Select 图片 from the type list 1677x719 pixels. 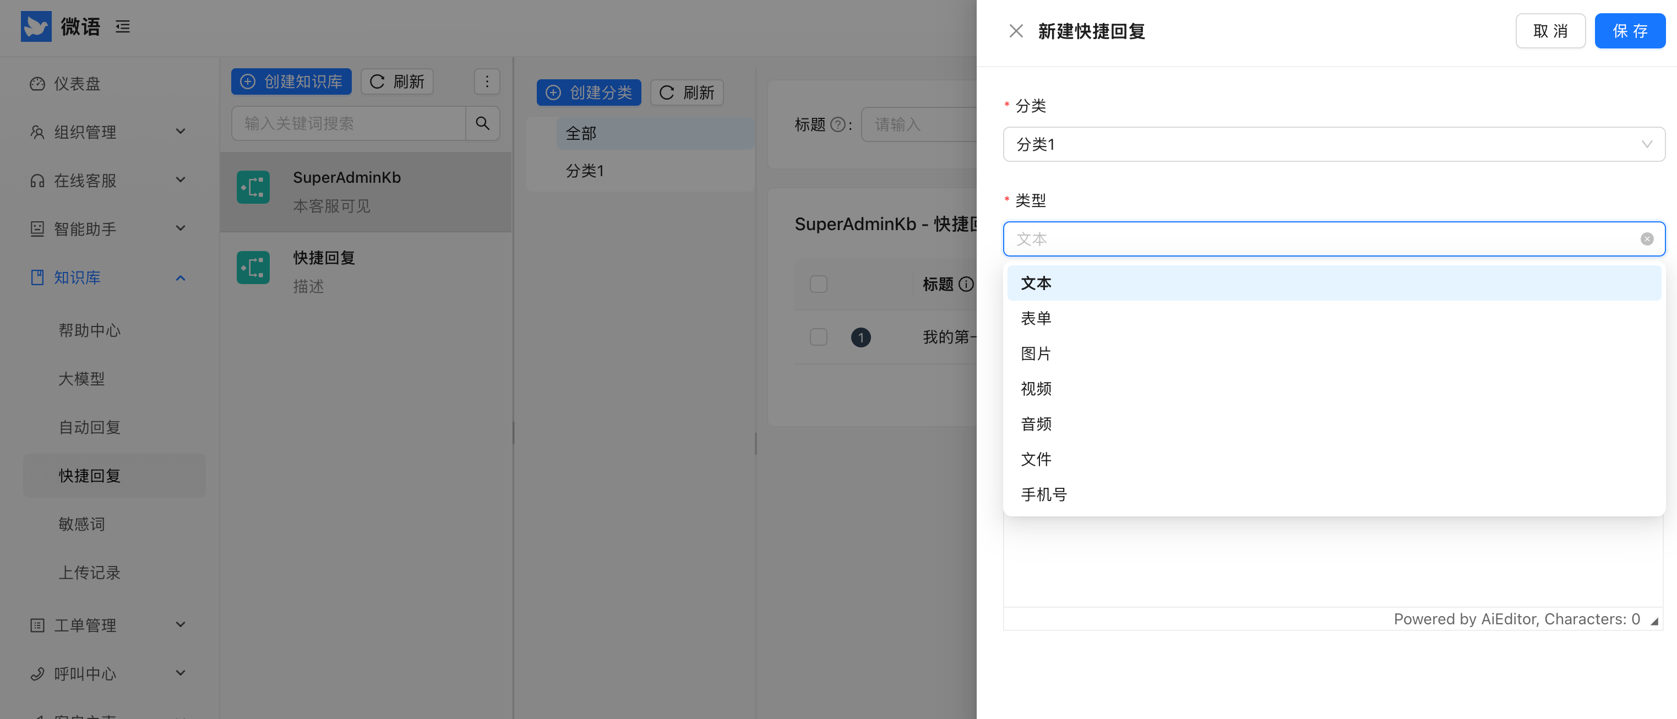(1036, 353)
